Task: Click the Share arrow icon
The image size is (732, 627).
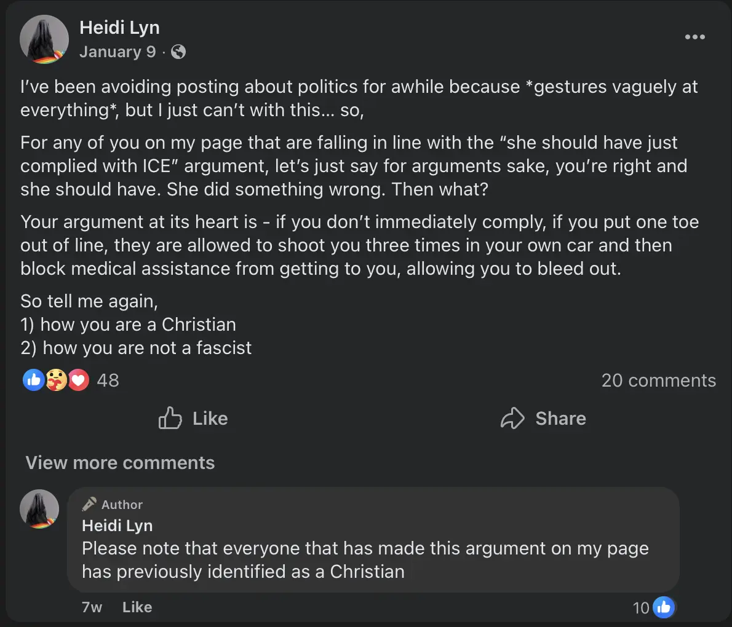Action: [512, 419]
